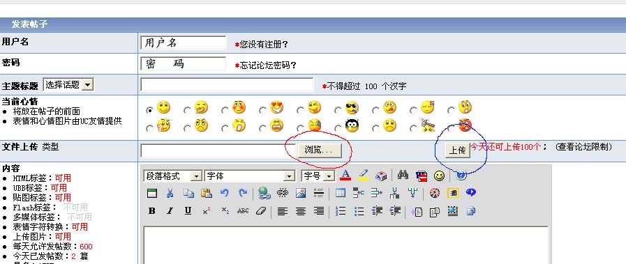Focus the file upload path field
The image size is (626, 264).
218,150
